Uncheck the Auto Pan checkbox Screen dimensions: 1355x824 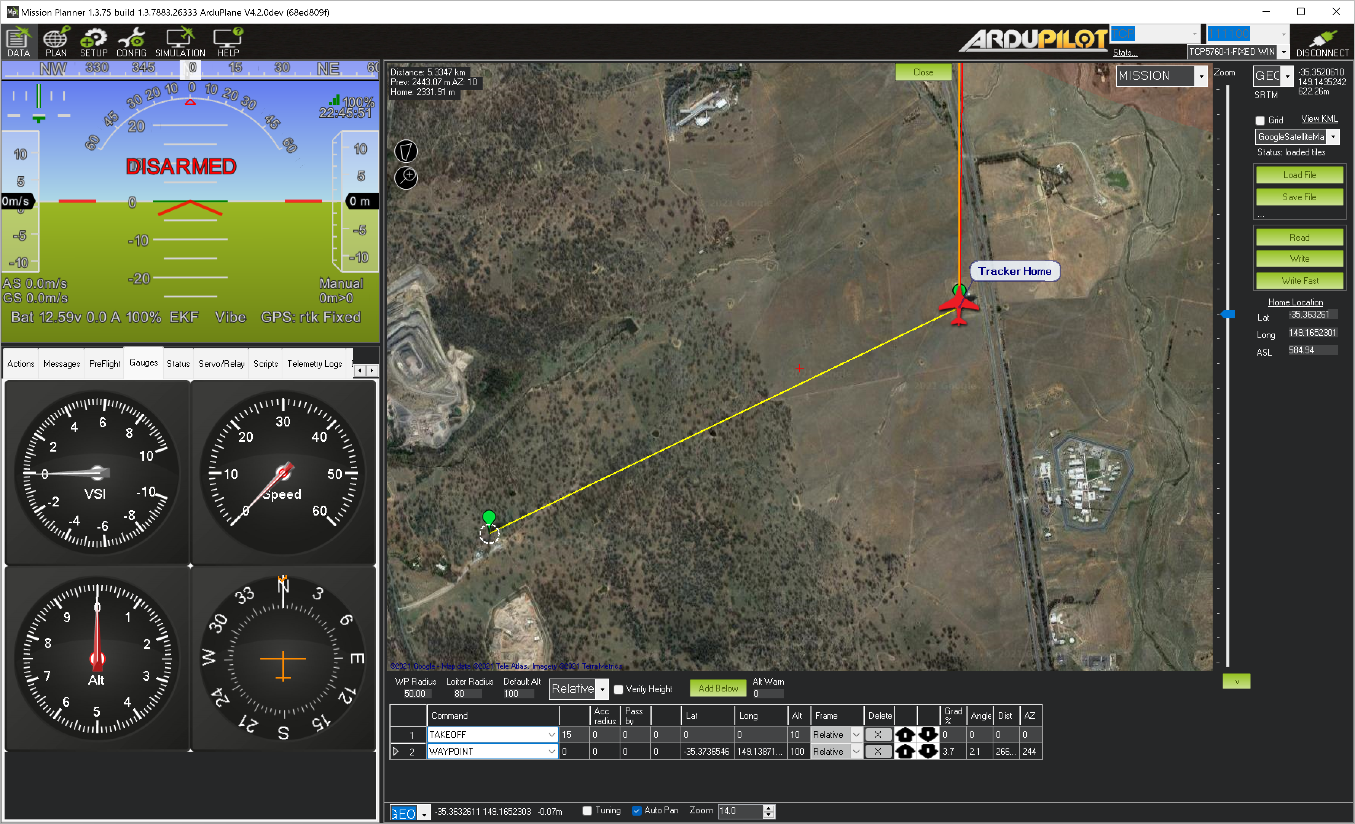636,810
